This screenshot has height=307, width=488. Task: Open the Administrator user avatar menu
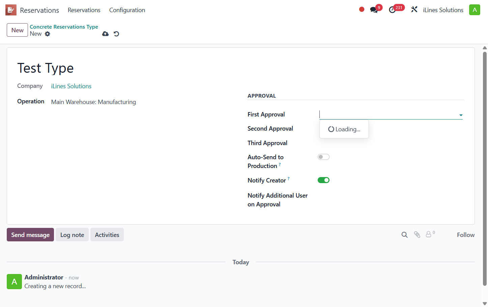pyautogui.click(x=475, y=10)
